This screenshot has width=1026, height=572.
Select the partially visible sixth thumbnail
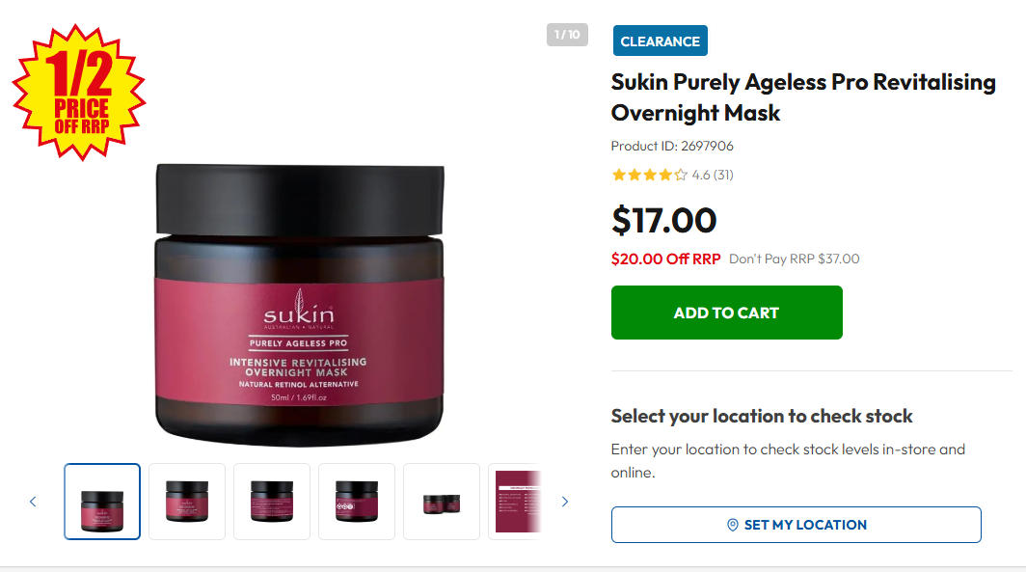click(516, 502)
